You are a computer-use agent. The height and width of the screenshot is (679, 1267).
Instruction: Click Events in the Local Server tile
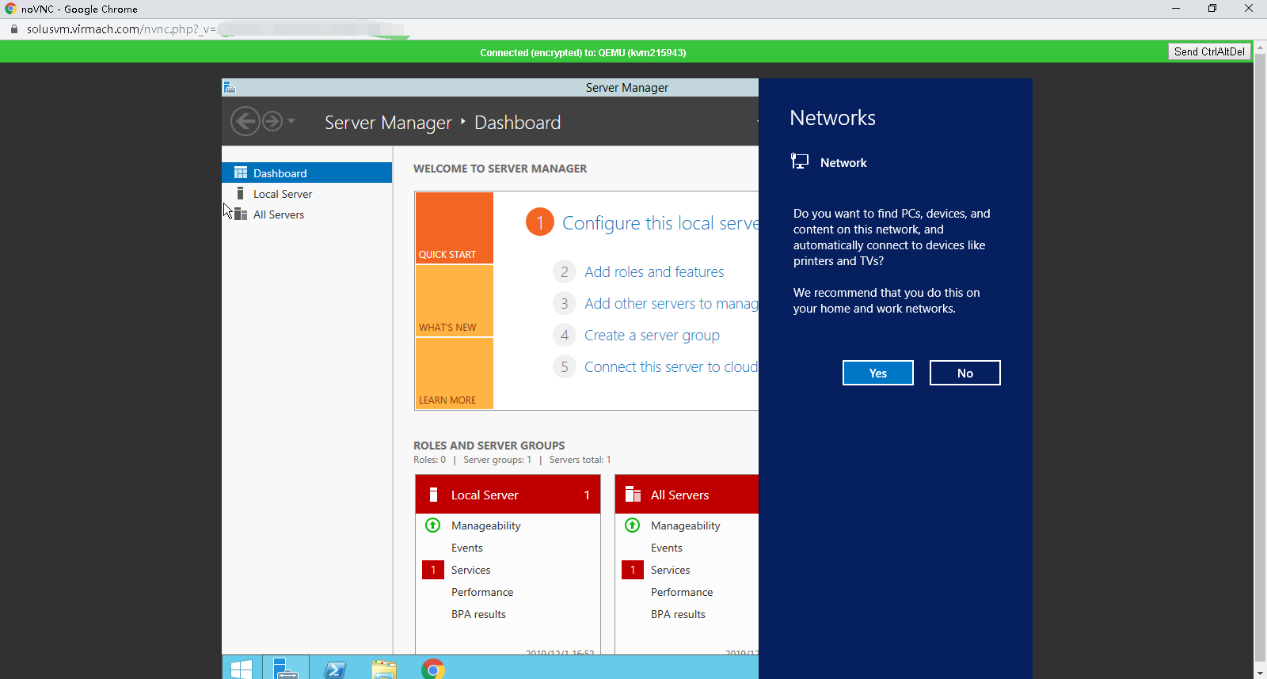[467, 548]
